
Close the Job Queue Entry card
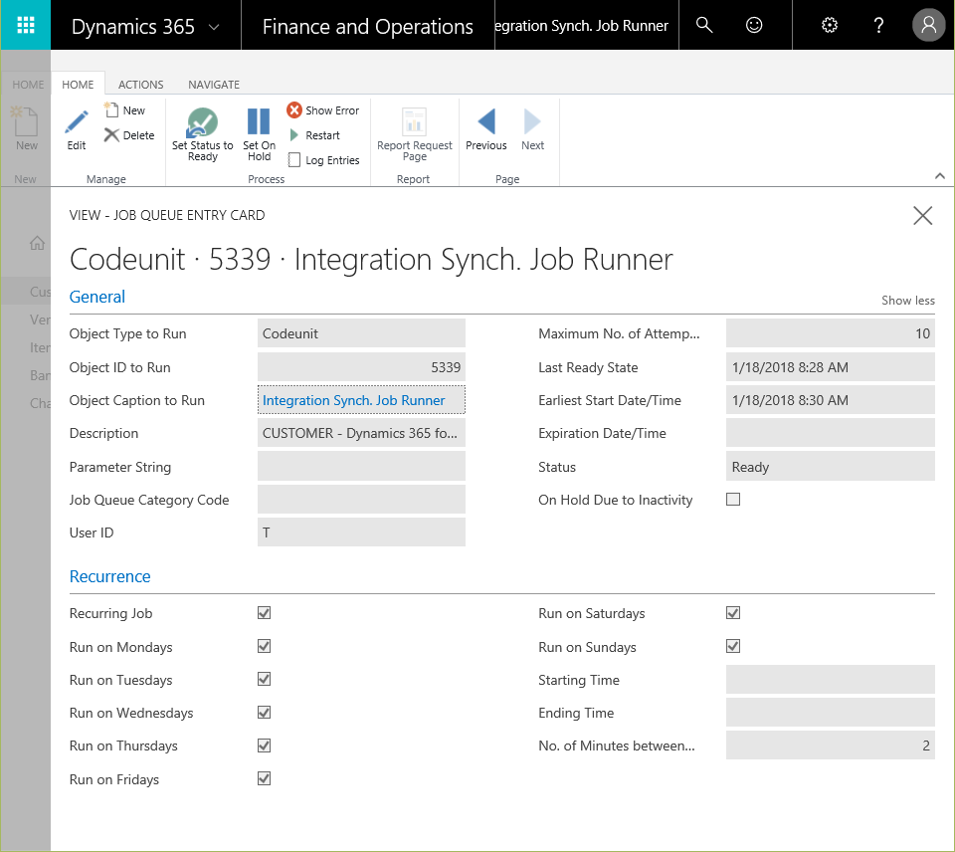point(923,215)
